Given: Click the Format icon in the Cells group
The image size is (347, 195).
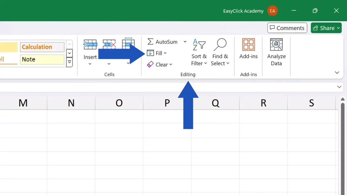Looking at the screenshot, I should (x=128, y=44).
